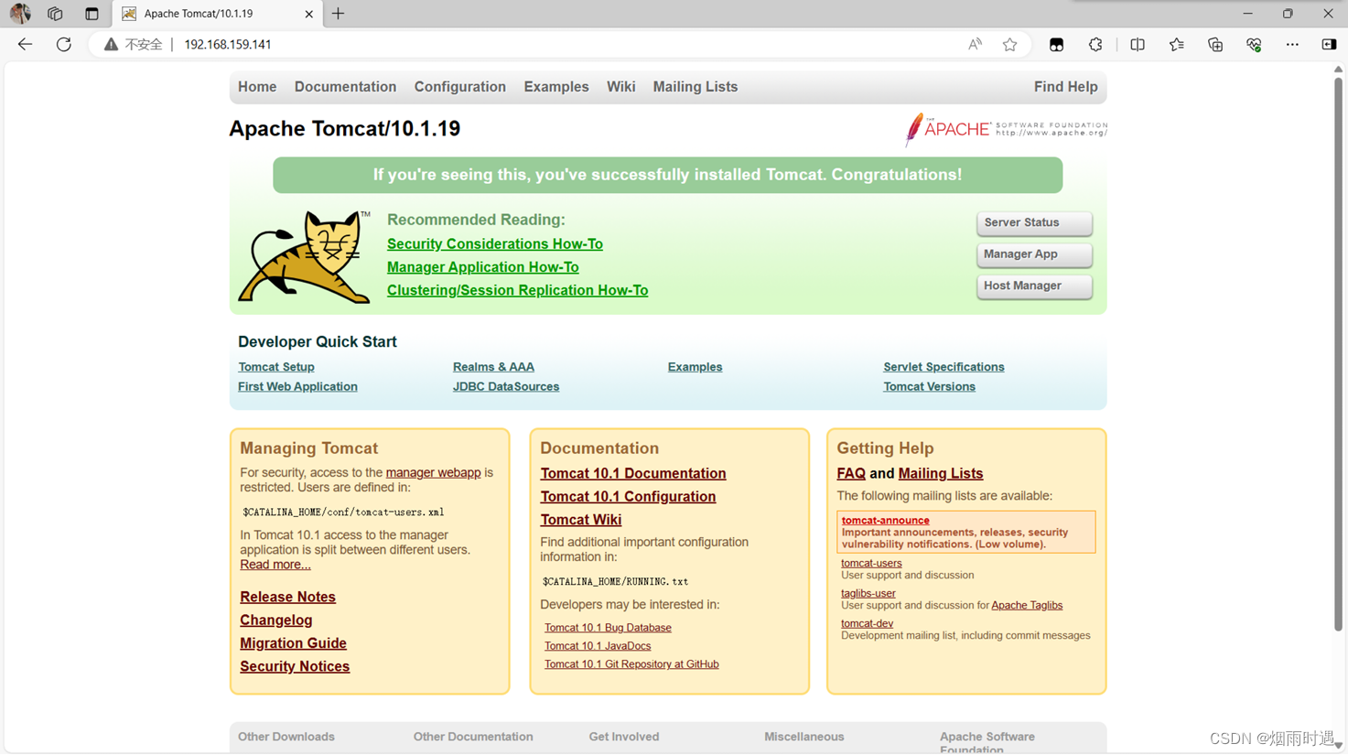Open the Tomcat Wiki link

coord(580,520)
